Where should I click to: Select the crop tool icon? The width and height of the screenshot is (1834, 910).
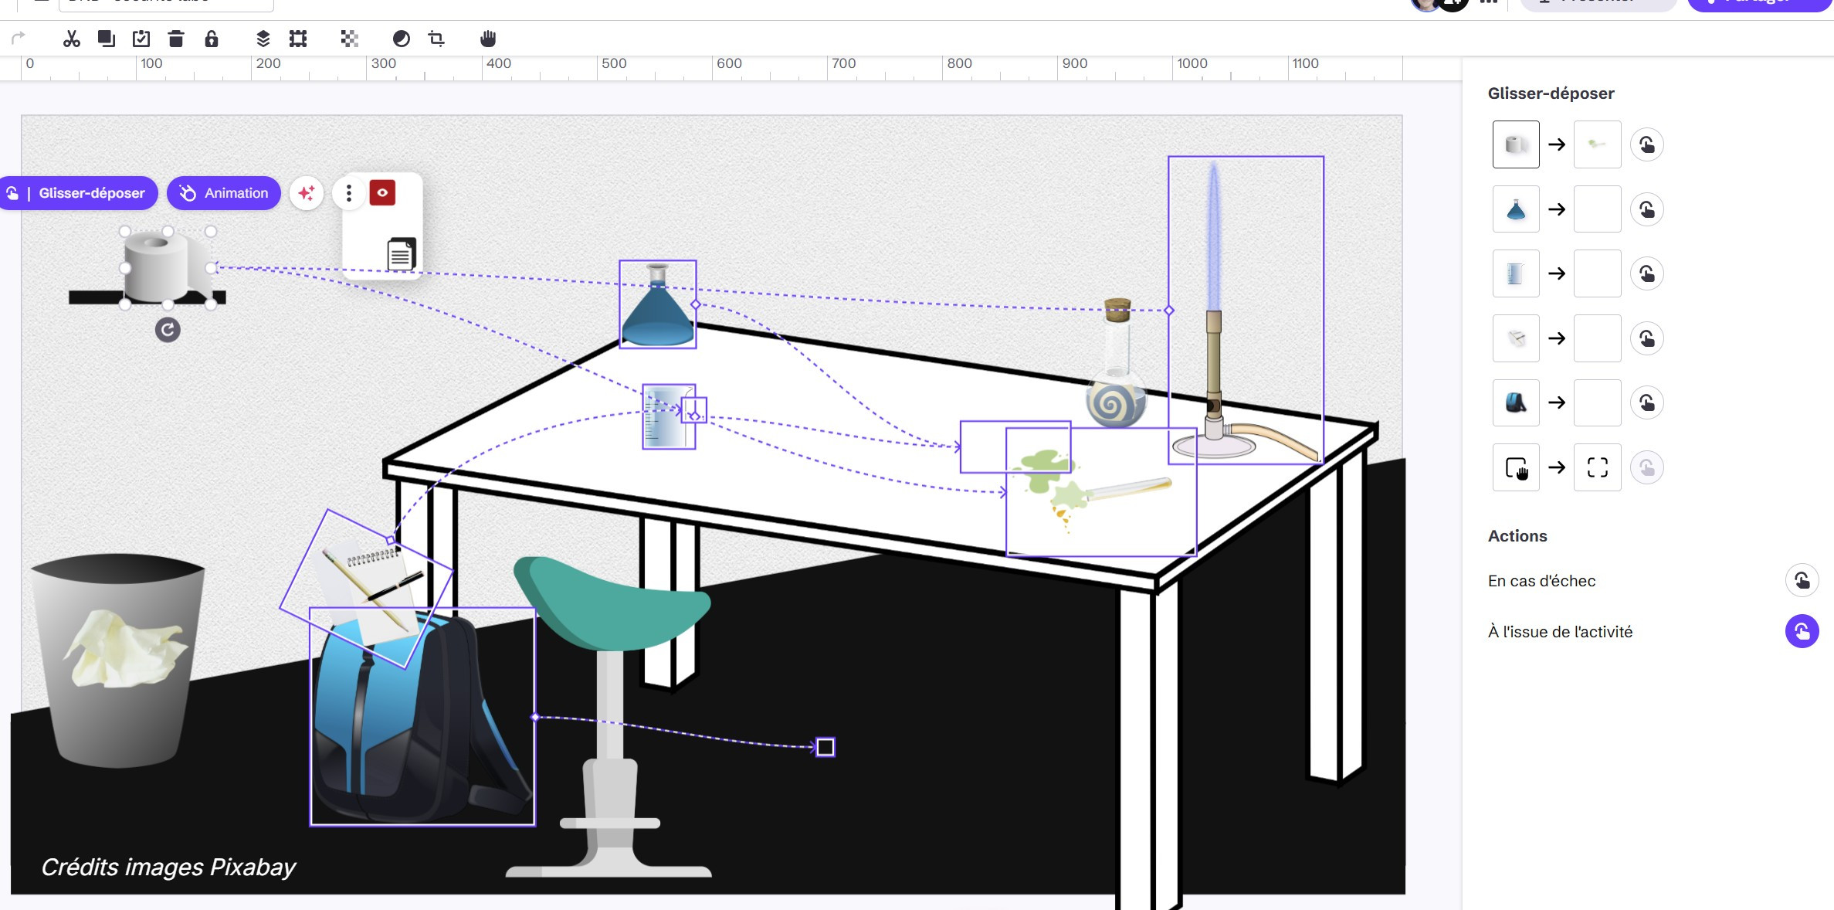pyautogui.click(x=436, y=39)
